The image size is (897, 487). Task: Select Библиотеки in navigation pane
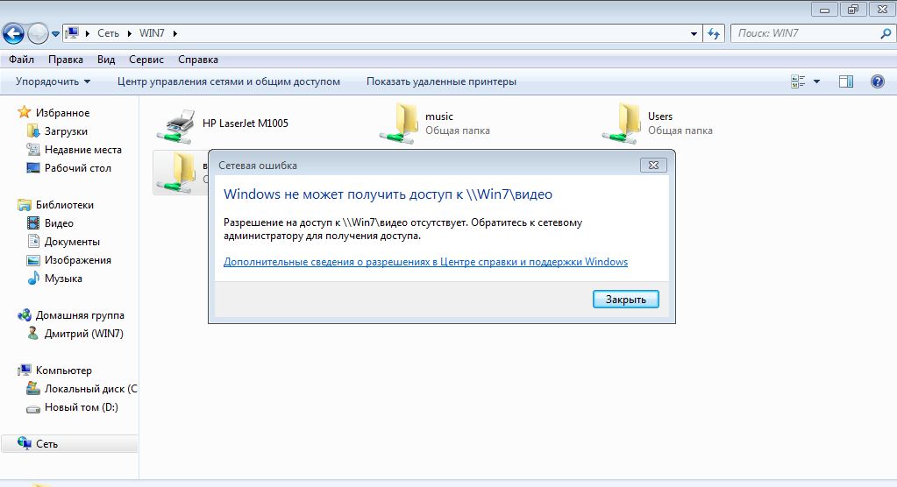65,205
